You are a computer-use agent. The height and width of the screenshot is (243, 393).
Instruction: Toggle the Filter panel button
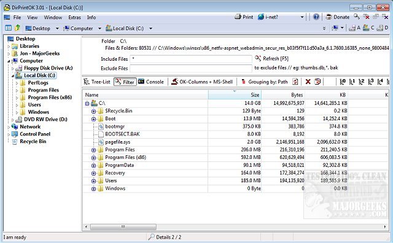point(125,82)
